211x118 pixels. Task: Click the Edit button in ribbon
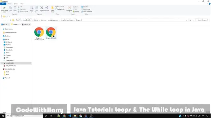[x=75, y=9]
